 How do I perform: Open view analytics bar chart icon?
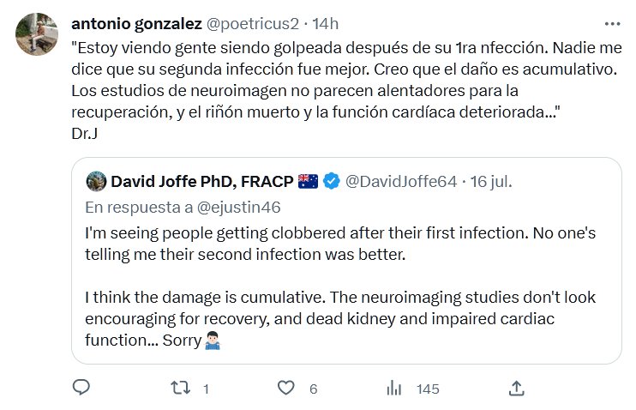pos(394,389)
